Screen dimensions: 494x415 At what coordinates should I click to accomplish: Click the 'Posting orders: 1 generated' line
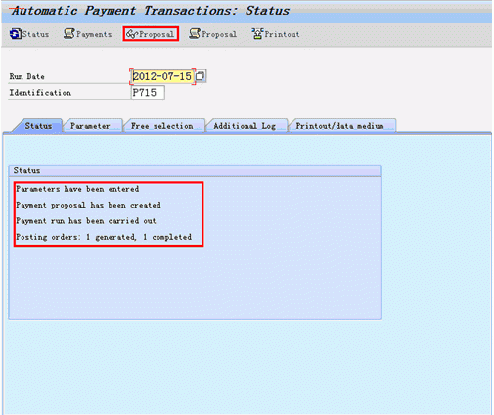(x=104, y=237)
